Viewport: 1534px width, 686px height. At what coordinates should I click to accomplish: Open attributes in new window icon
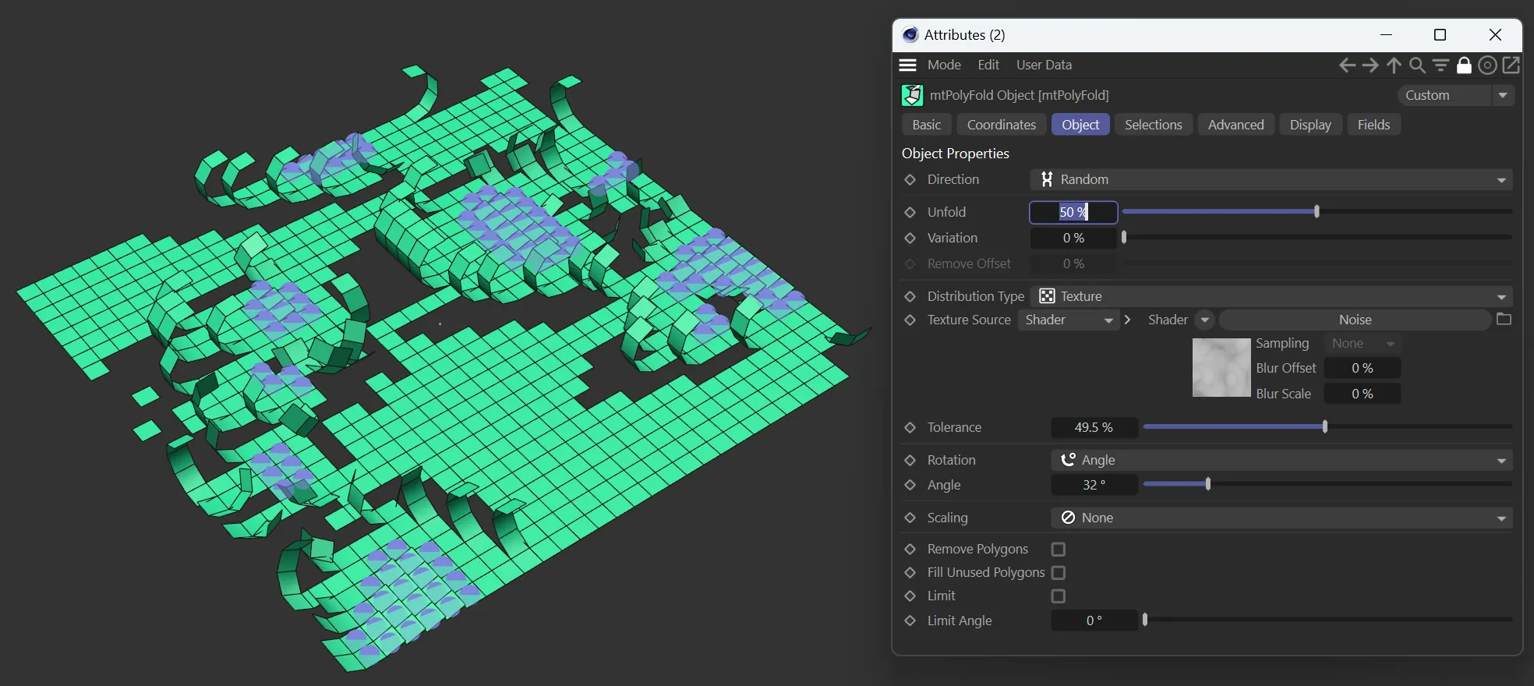pos(1511,65)
